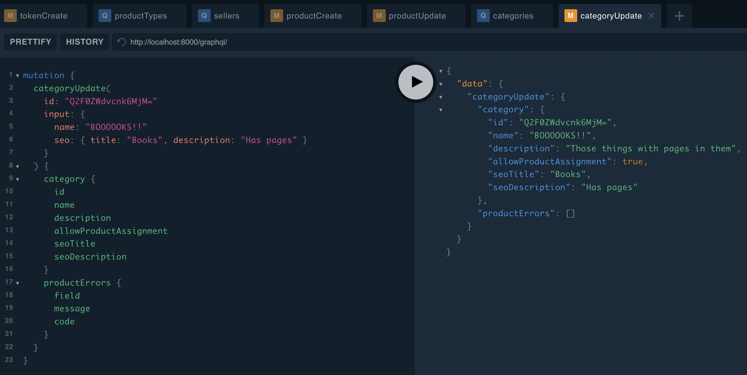
Task: Click the M icon on the productCreate tab
Action: [276, 16]
